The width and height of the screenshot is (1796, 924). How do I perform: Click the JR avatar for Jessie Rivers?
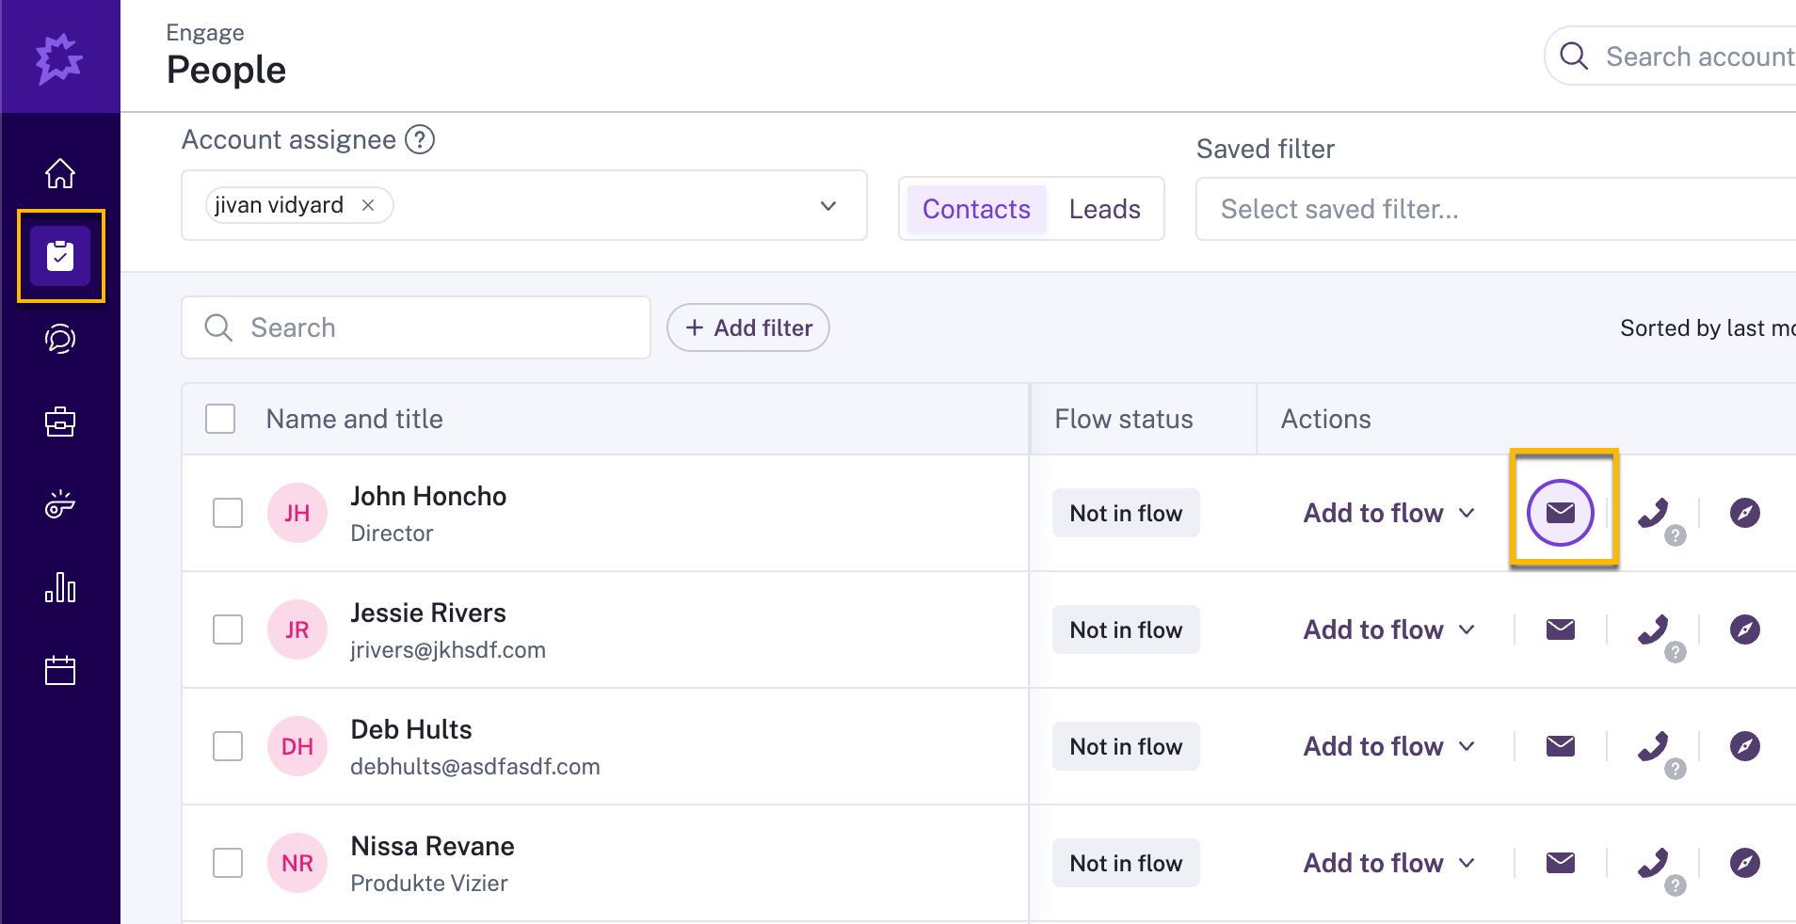[297, 629]
